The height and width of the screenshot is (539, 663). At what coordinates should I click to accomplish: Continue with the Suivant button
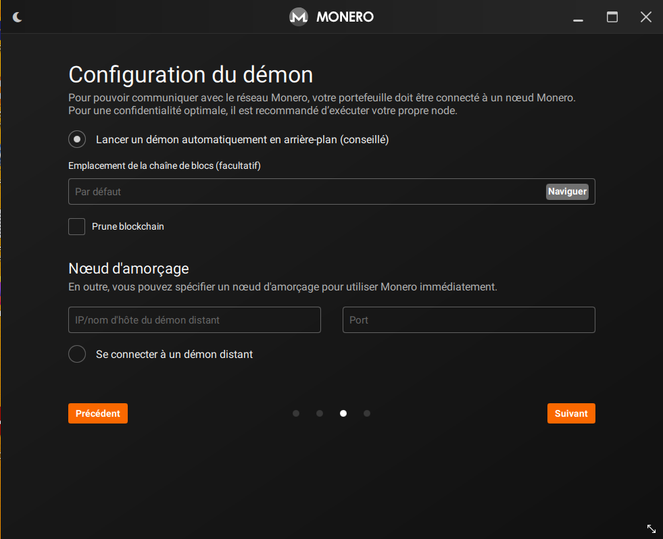point(571,413)
